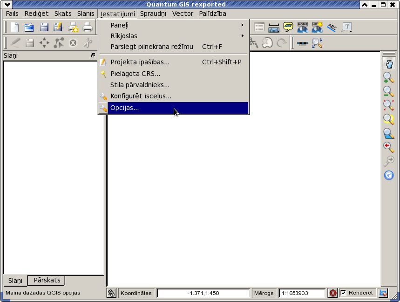Expand the Rīkjoslas submenu
This screenshot has width=400, height=302.
pyautogui.click(x=174, y=36)
